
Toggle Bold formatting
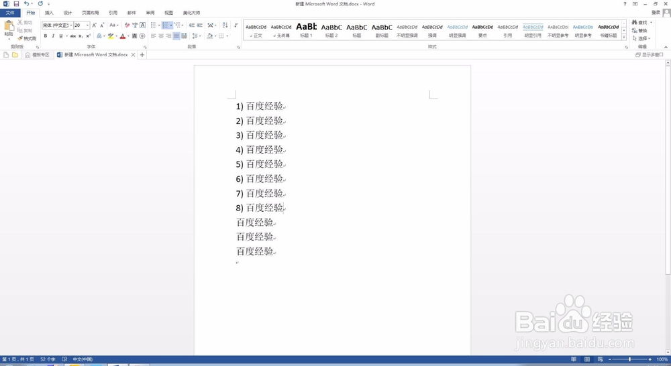[x=46, y=36]
